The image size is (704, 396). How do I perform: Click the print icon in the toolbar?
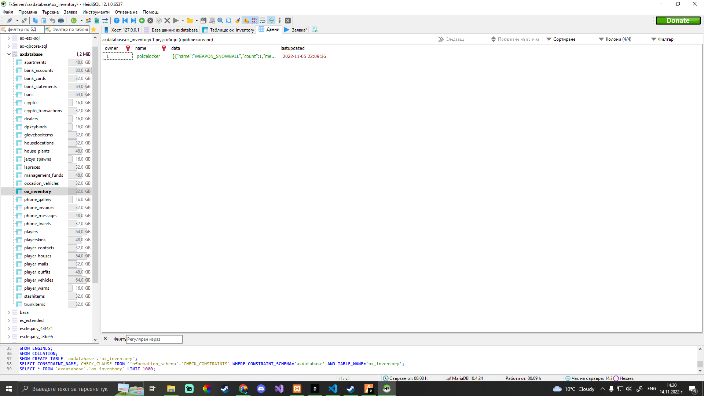61,20
